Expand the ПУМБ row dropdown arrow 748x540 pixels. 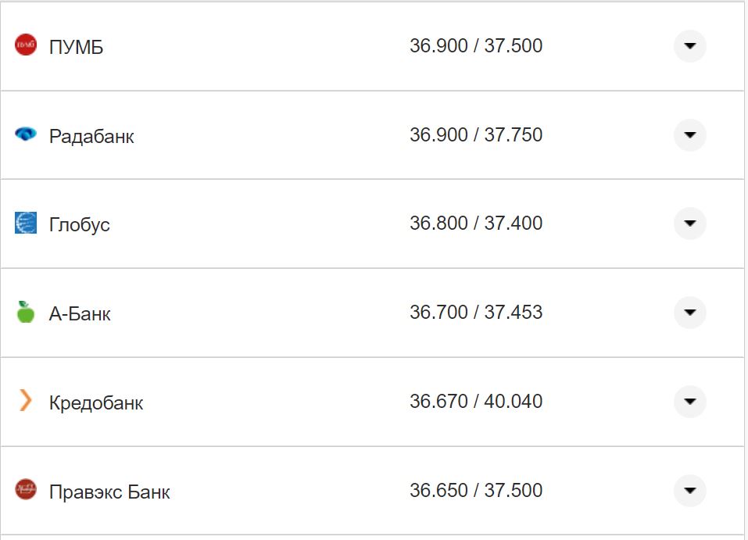tap(689, 46)
